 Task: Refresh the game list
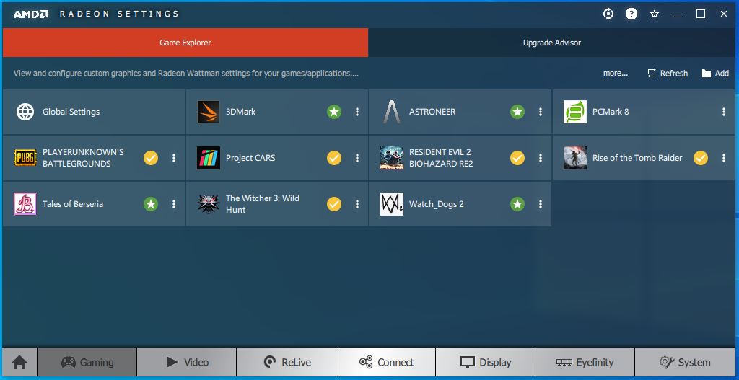(x=668, y=73)
